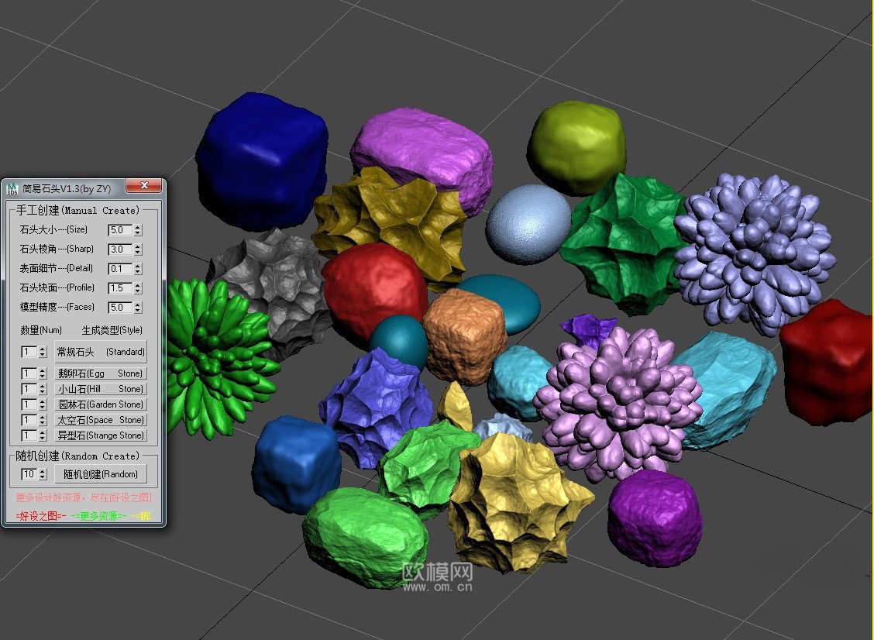Screen dimensions: 874x640
Task: Click the Num field beside Egg Stone
Action: point(29,373)
